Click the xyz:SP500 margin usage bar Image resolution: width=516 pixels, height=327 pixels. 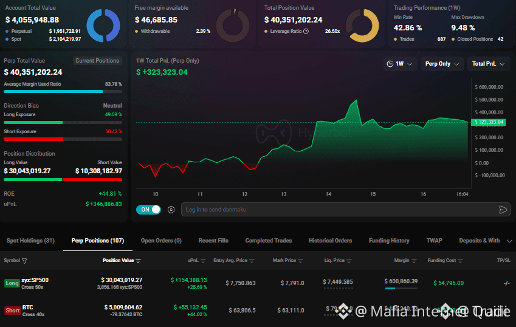pos(401,289)
